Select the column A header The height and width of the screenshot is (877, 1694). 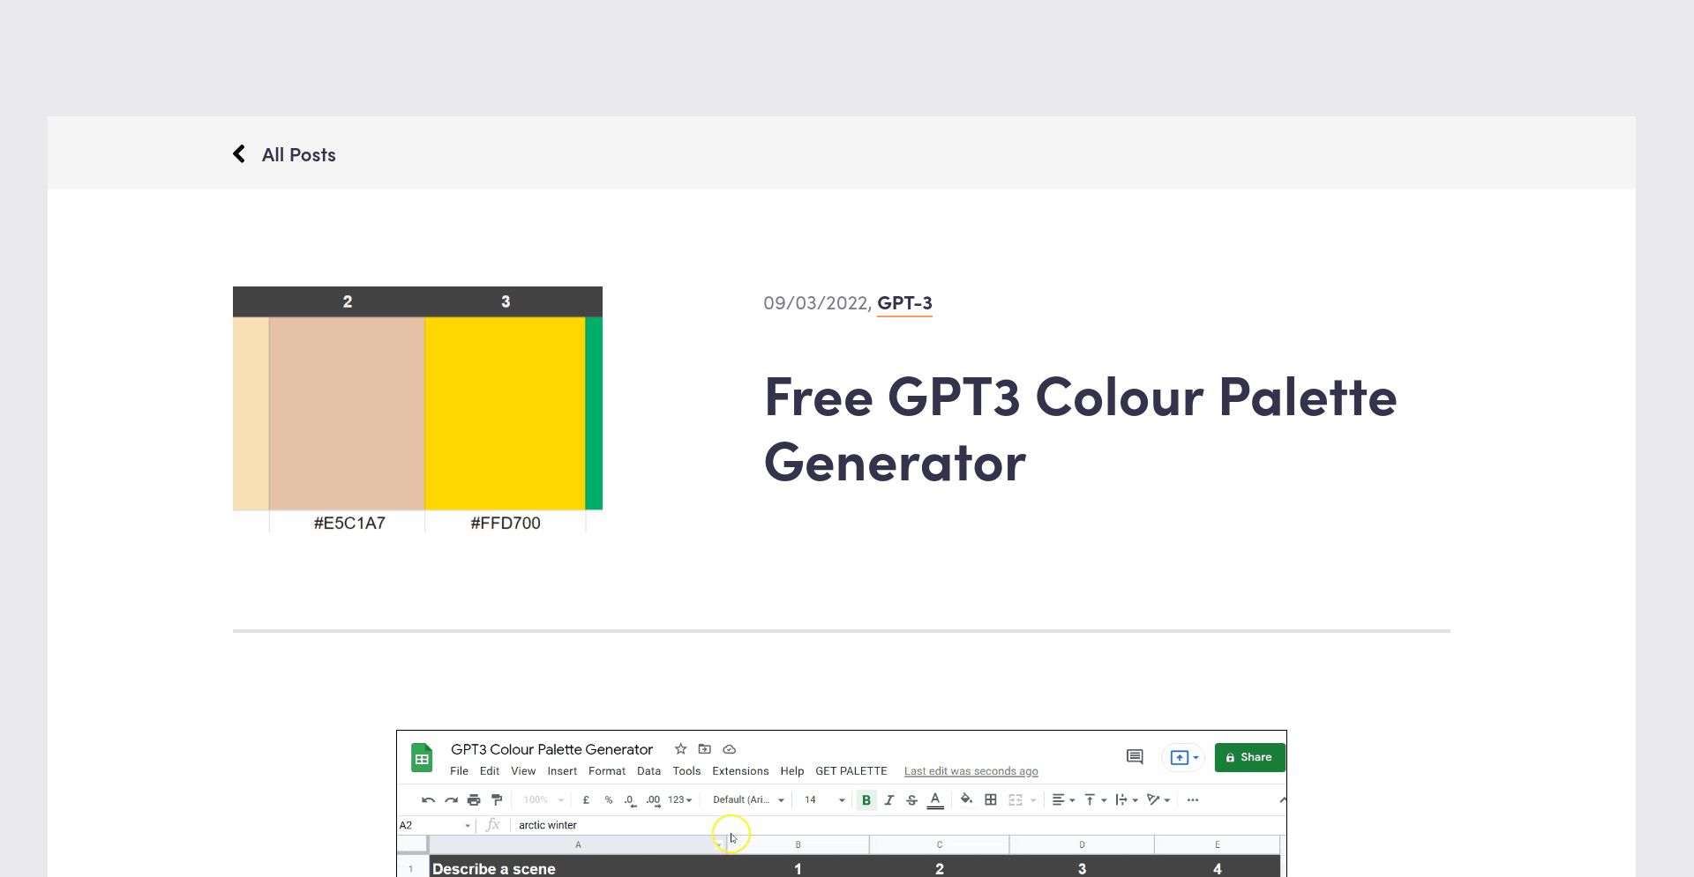tap(578, 845)
